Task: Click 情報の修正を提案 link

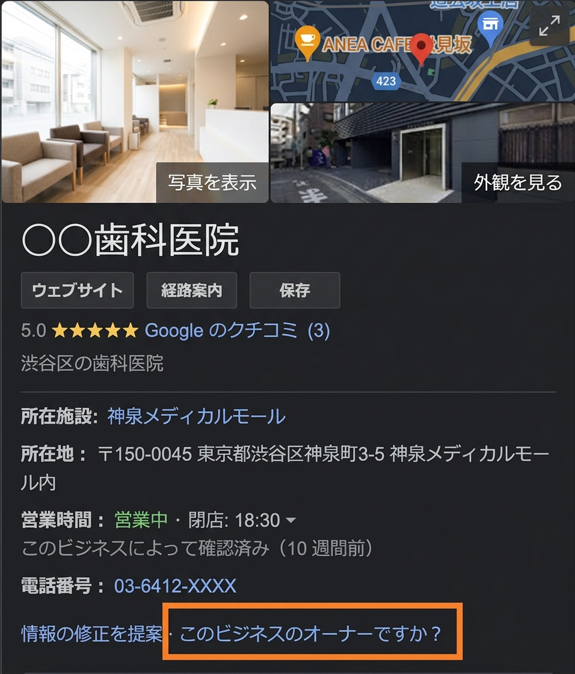Action: coord(92,633)
